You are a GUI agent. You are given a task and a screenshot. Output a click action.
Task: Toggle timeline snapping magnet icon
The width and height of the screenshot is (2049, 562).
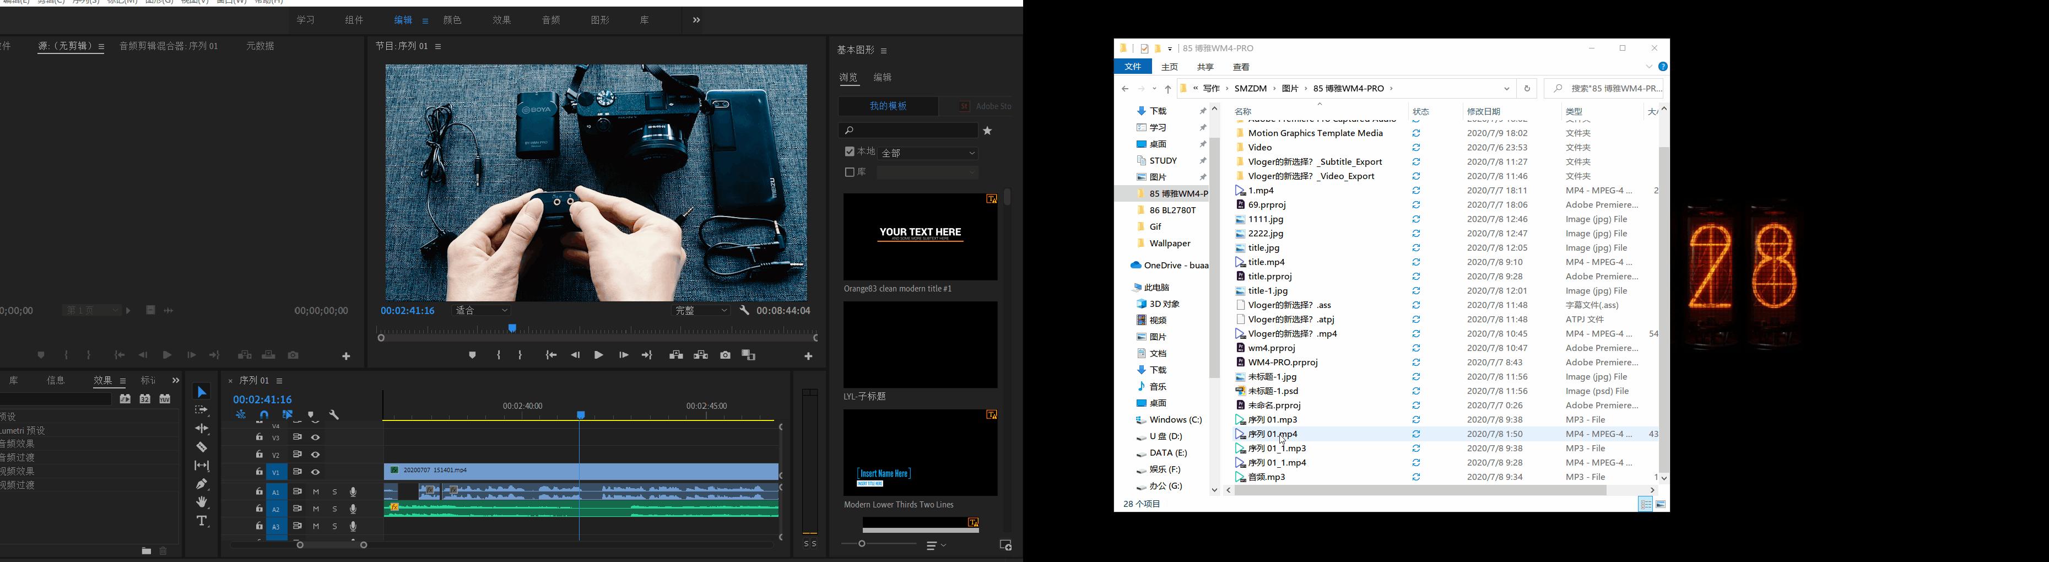pyautogui.click(x=264, y=415)
